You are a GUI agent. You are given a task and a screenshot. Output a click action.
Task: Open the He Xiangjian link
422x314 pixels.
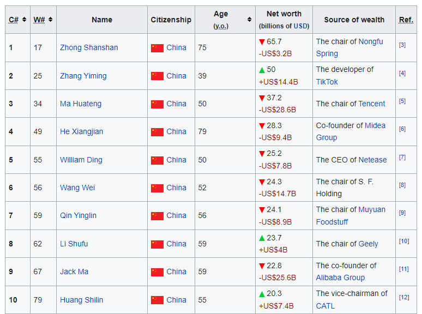82,131
